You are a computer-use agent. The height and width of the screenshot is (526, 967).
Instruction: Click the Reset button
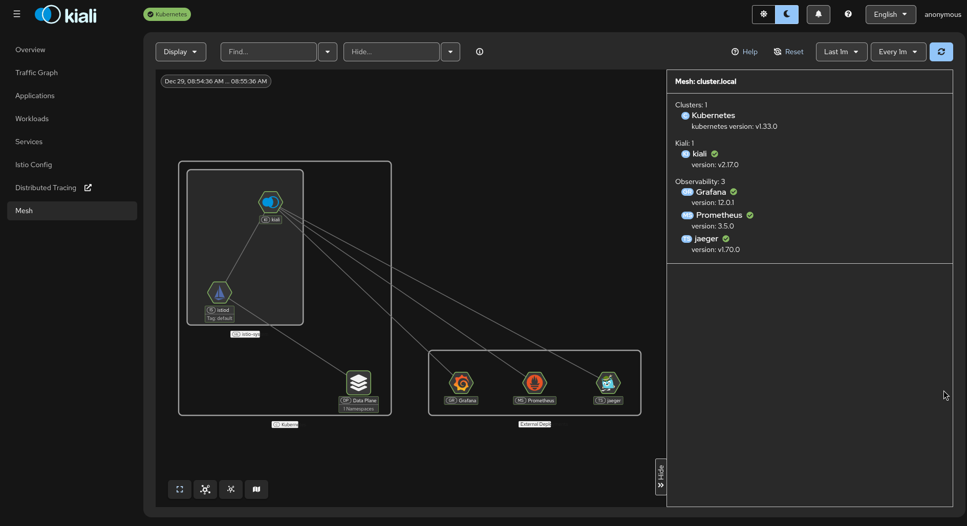click(788, 52)
